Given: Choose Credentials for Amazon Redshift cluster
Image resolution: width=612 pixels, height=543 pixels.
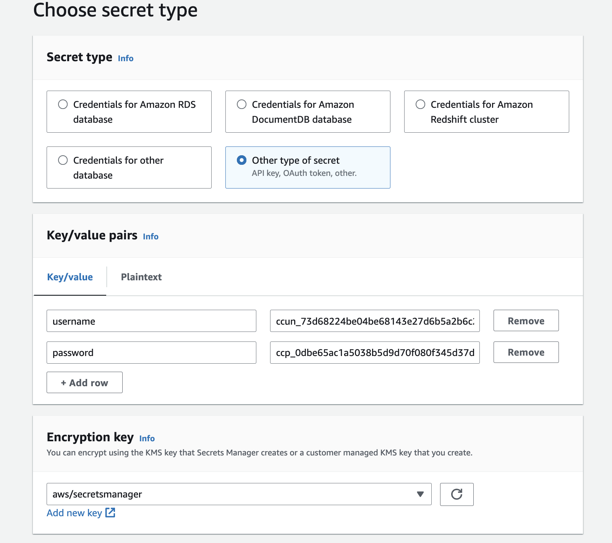Looking at the screenshot, I should pyautogui.click(x=421, y=104).
